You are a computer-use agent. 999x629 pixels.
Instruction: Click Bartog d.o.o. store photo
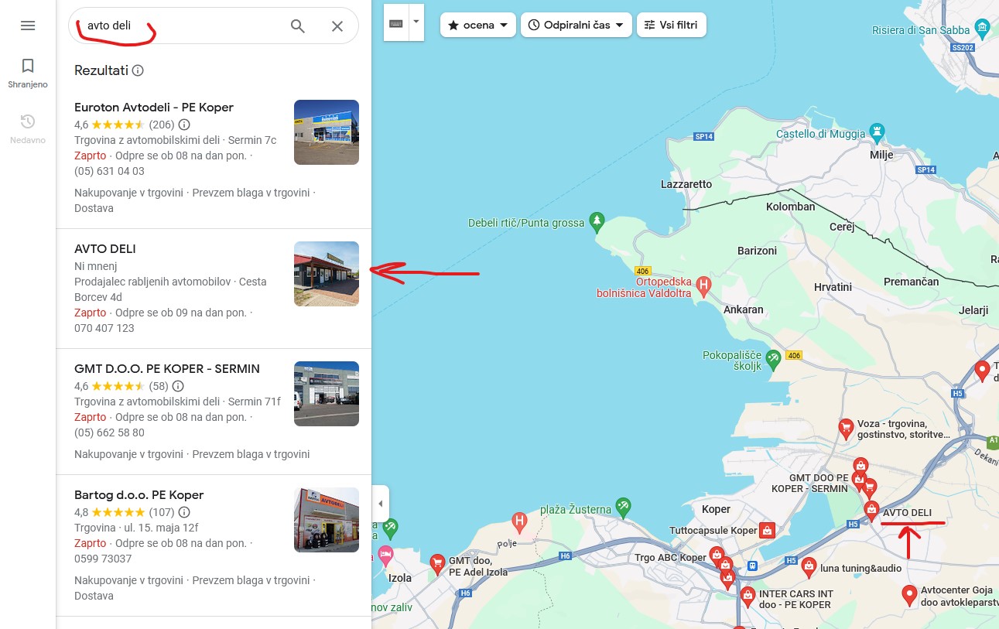[x=326, y=520]
